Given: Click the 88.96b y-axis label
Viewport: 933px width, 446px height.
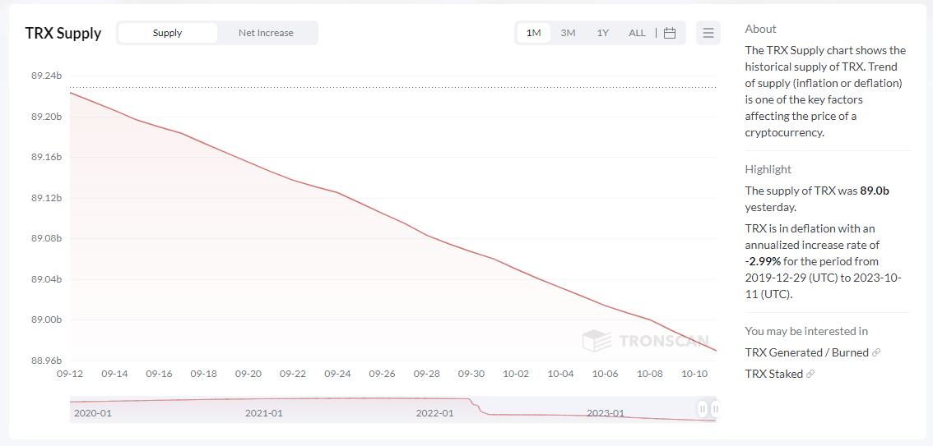Looking at the screenshot, I should [x=46, y=361].
